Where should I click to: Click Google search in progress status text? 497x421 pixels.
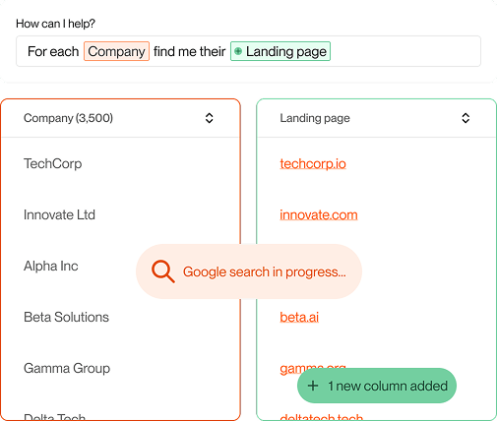[x=265, y=271]
